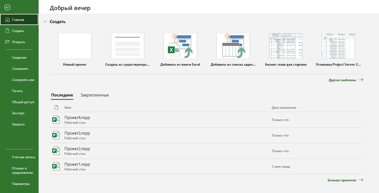Collapse the Создать section chevron
Viewport: 379px width, 193px height.
[45, 22]
